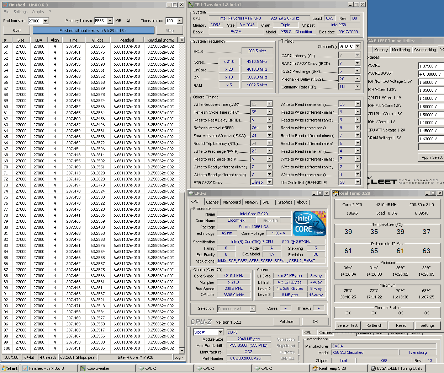Expand the Memory to use dropdown
444x373 pixels.
[110, 21]
